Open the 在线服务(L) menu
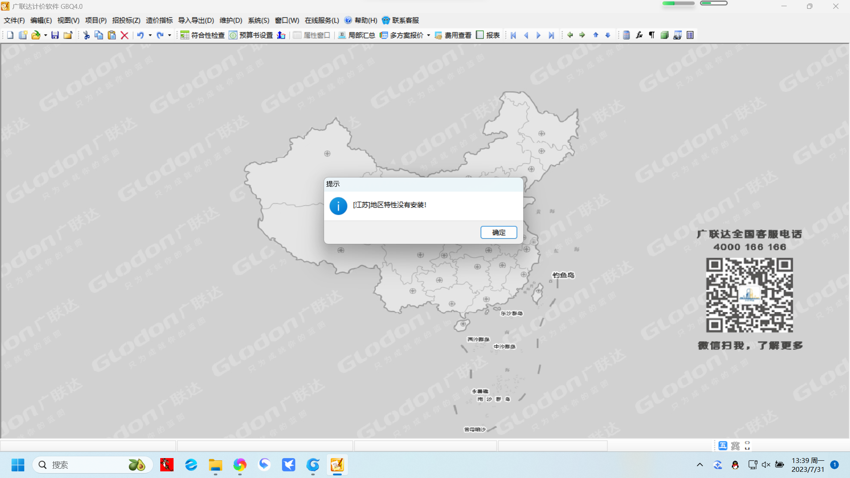The width and height of the screenshot is (850, 478). pyautogui.click(x=322, y=20)
